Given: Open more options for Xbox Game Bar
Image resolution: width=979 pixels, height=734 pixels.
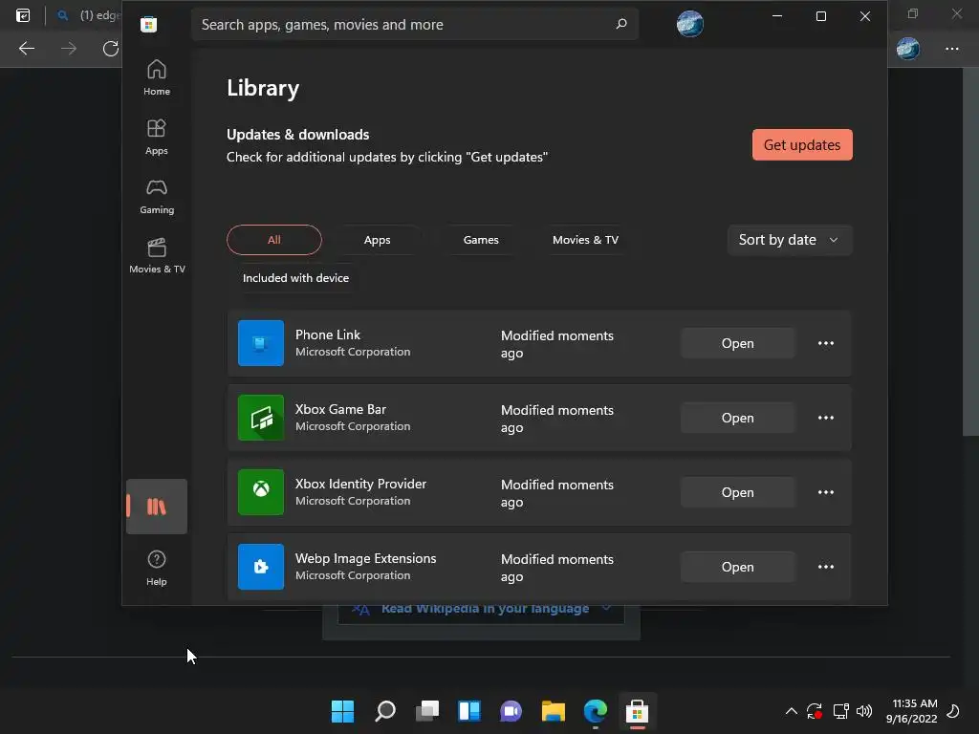Looking at the screenshot, I should pos(825,418).
